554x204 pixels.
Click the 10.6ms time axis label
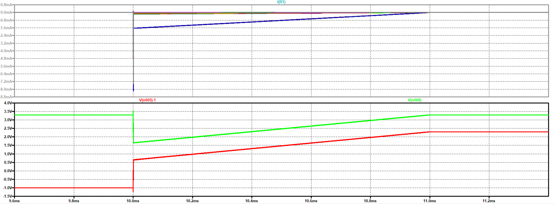[x=311, y=201]
